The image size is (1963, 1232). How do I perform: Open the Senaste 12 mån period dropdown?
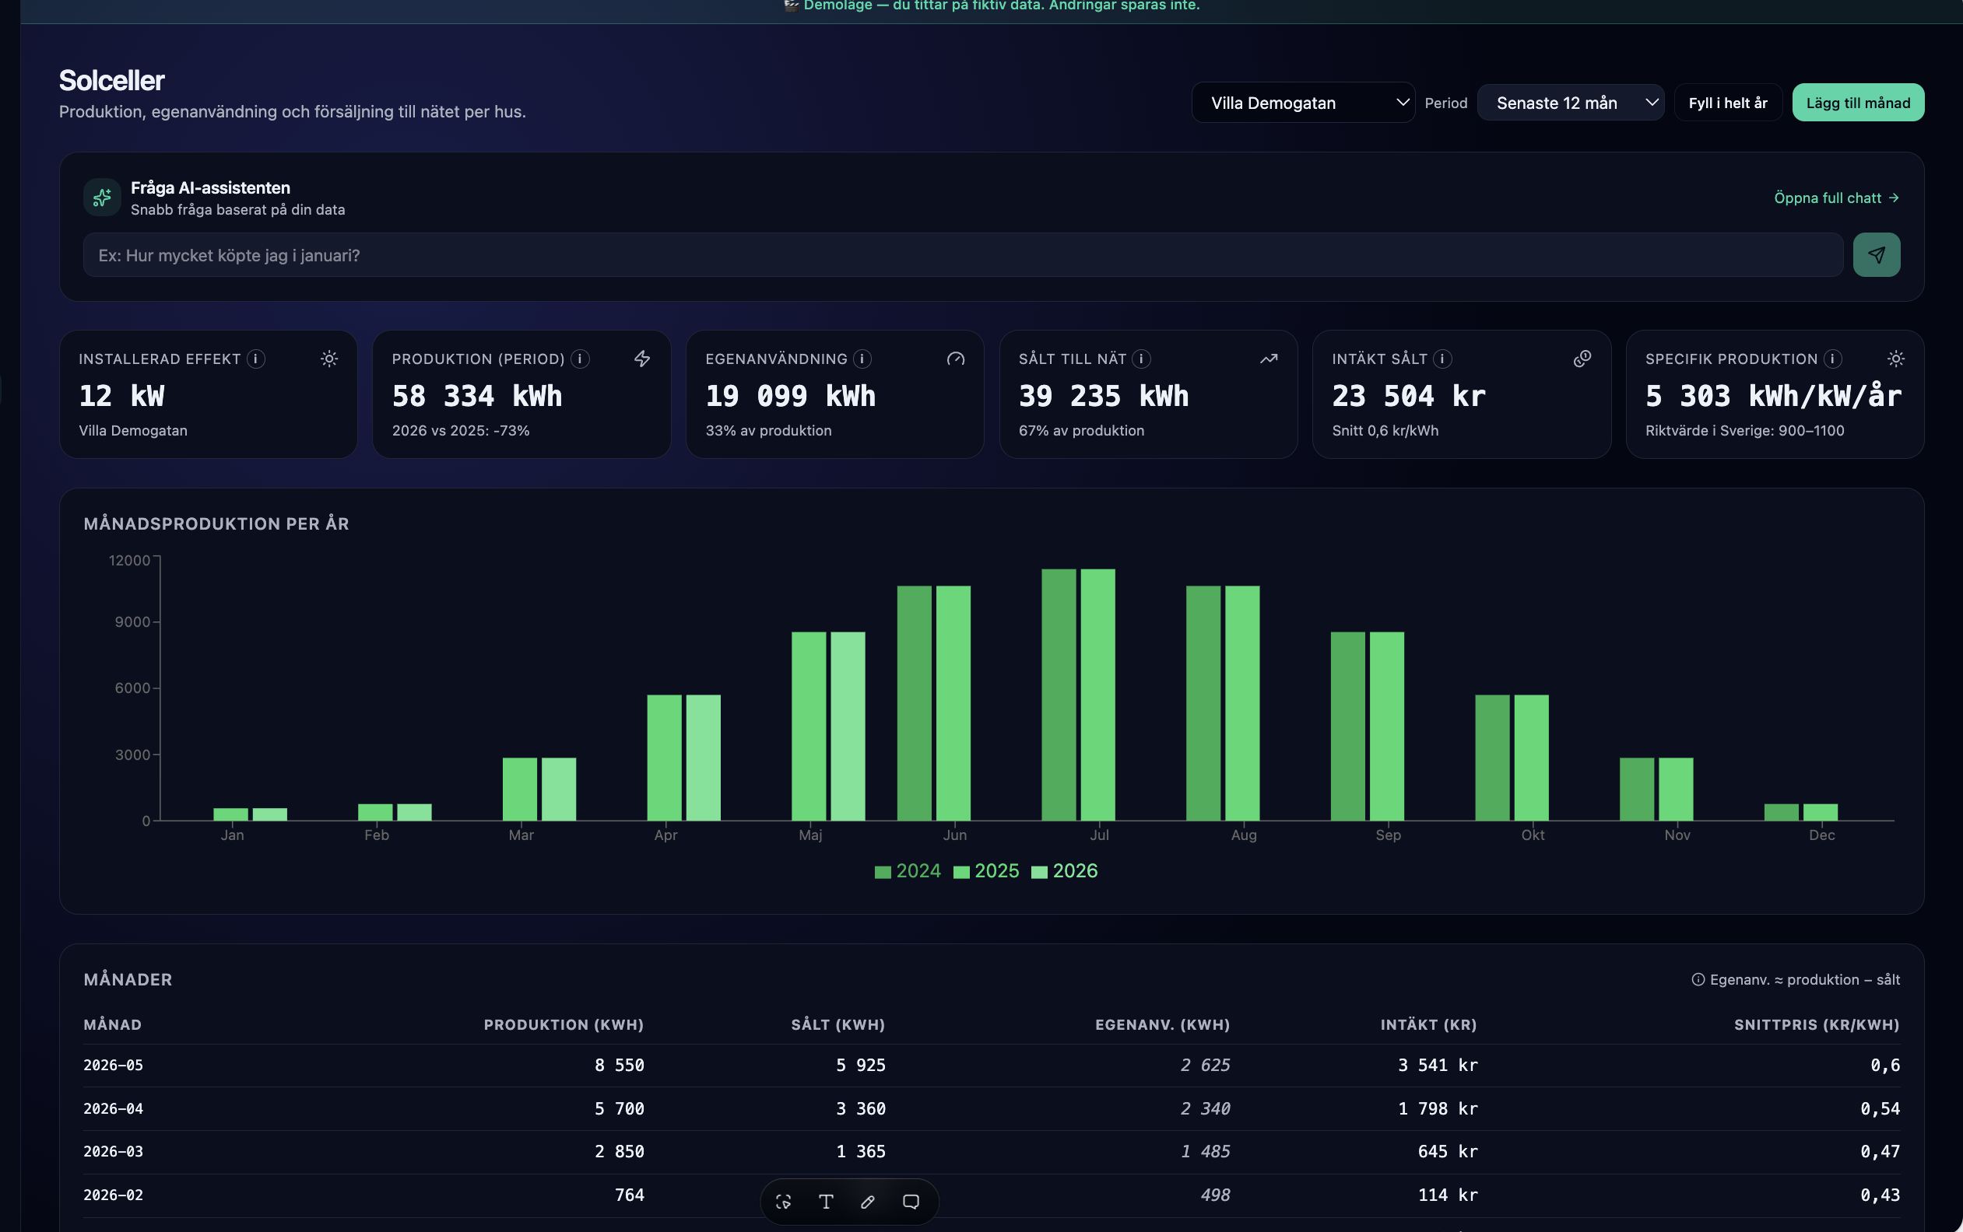pyautogui.click(x=1570, y=103)
